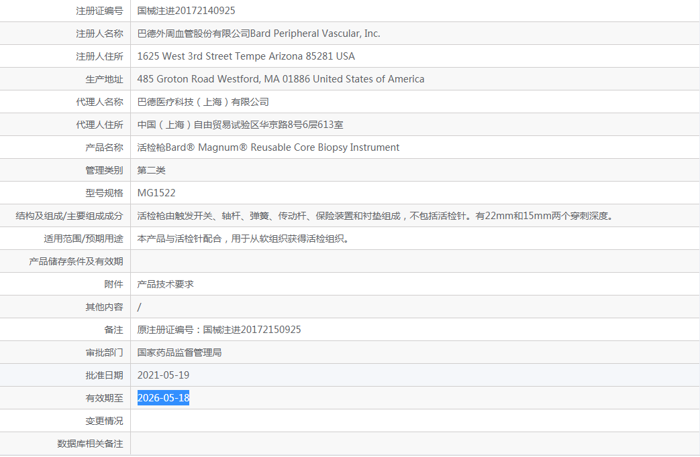This screenshot has width=700, height=457.
Task: Click attachment value 产品技术要求
Action: point(166,284)
